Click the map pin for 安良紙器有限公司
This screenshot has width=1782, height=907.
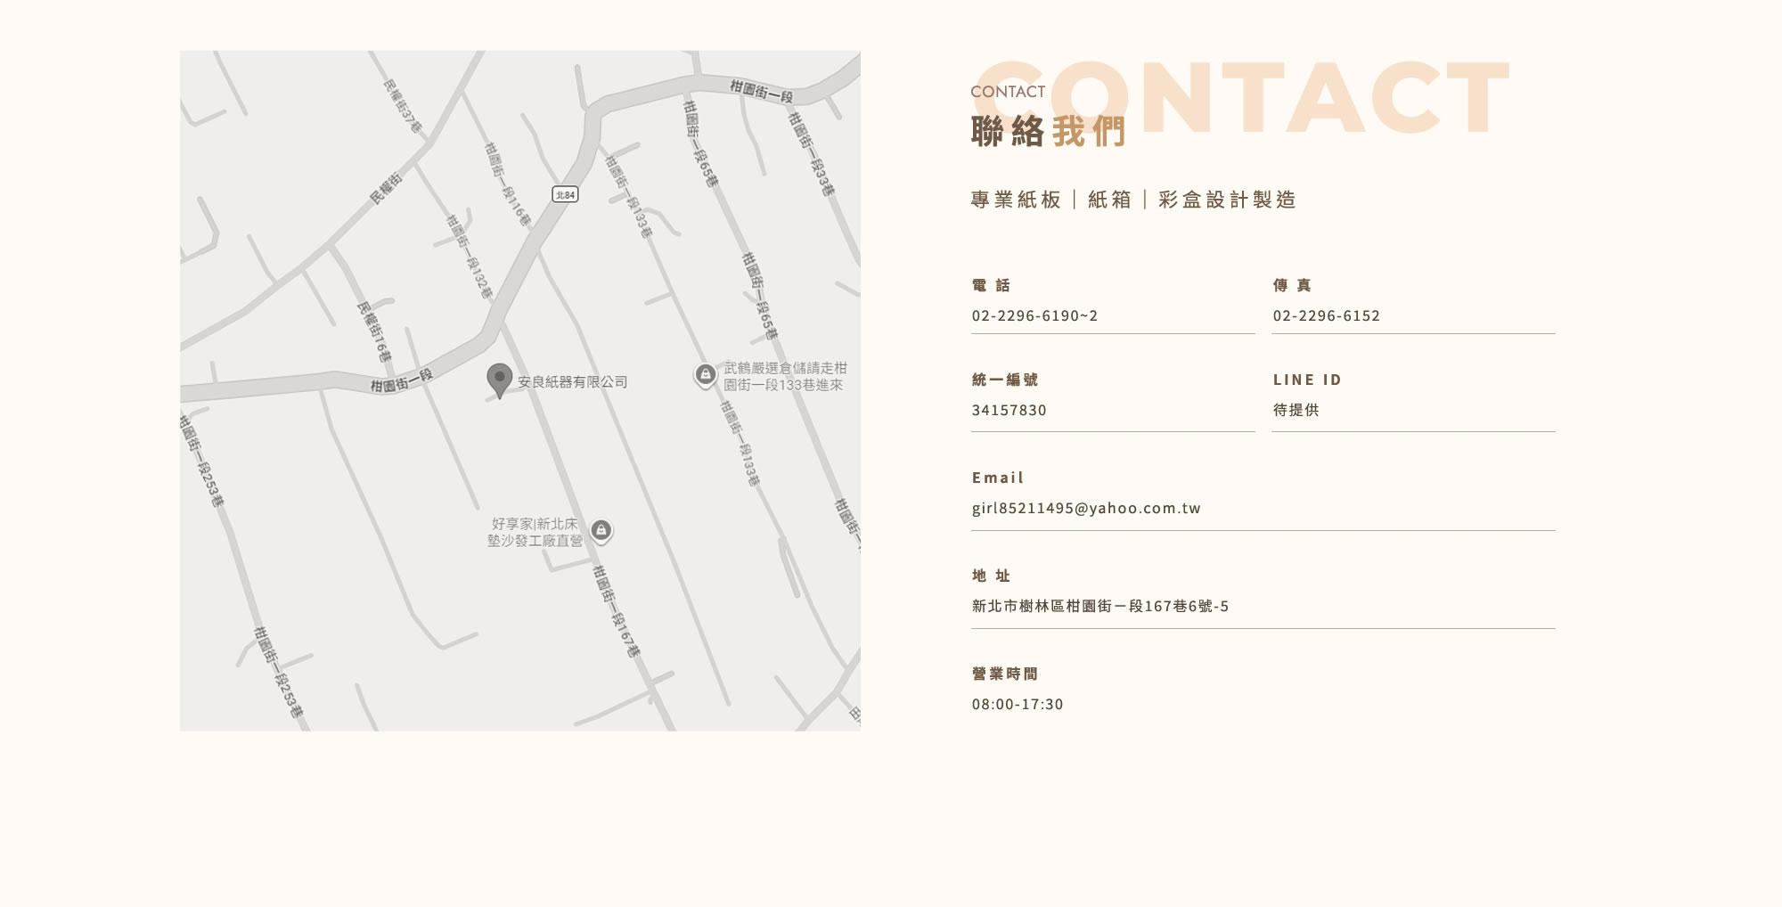(x=500, y=379)
